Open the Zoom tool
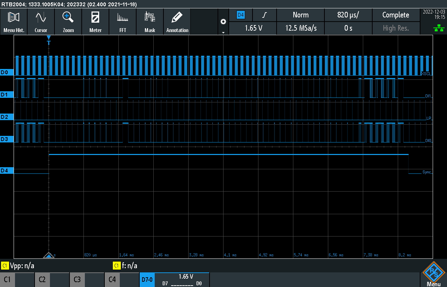447x287 pixels. click(68, 22)
